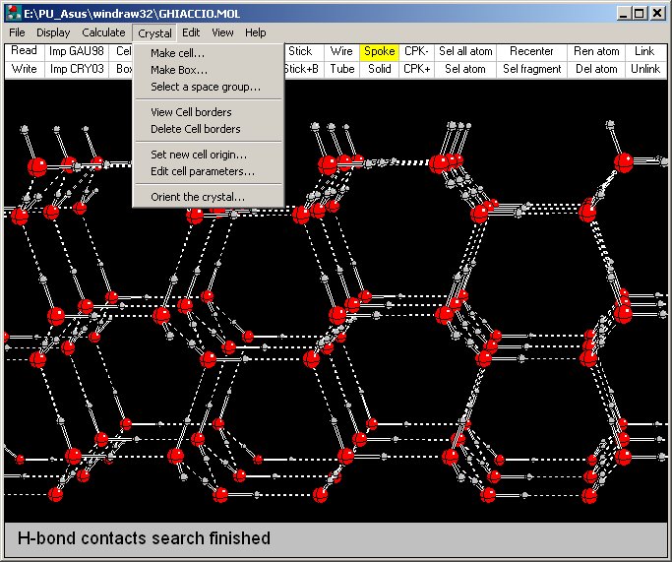Choose Select a space group…
The width and height of the screenshot is (672, 562).
coord(209,87)
